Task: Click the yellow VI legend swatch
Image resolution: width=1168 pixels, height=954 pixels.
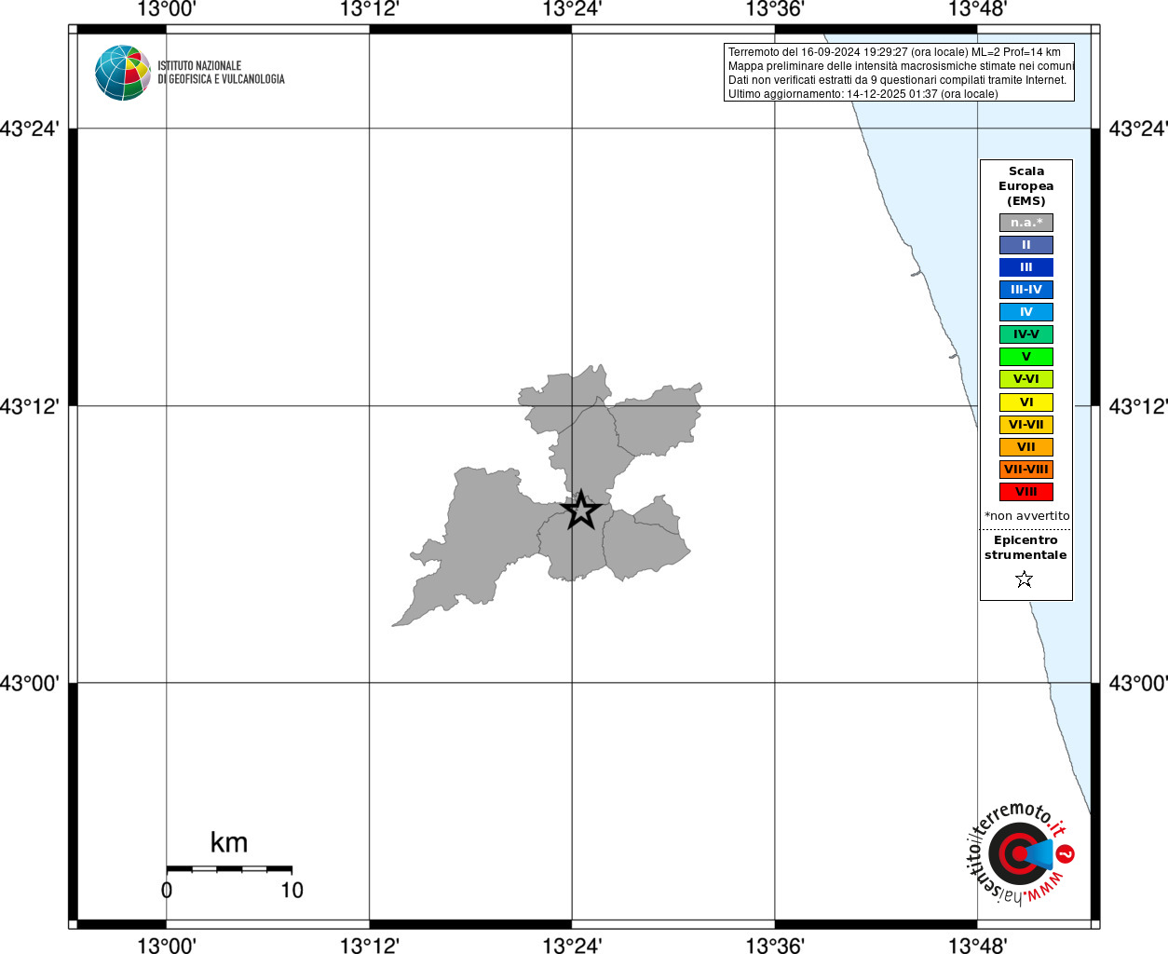Action: tap(1026, 402)
